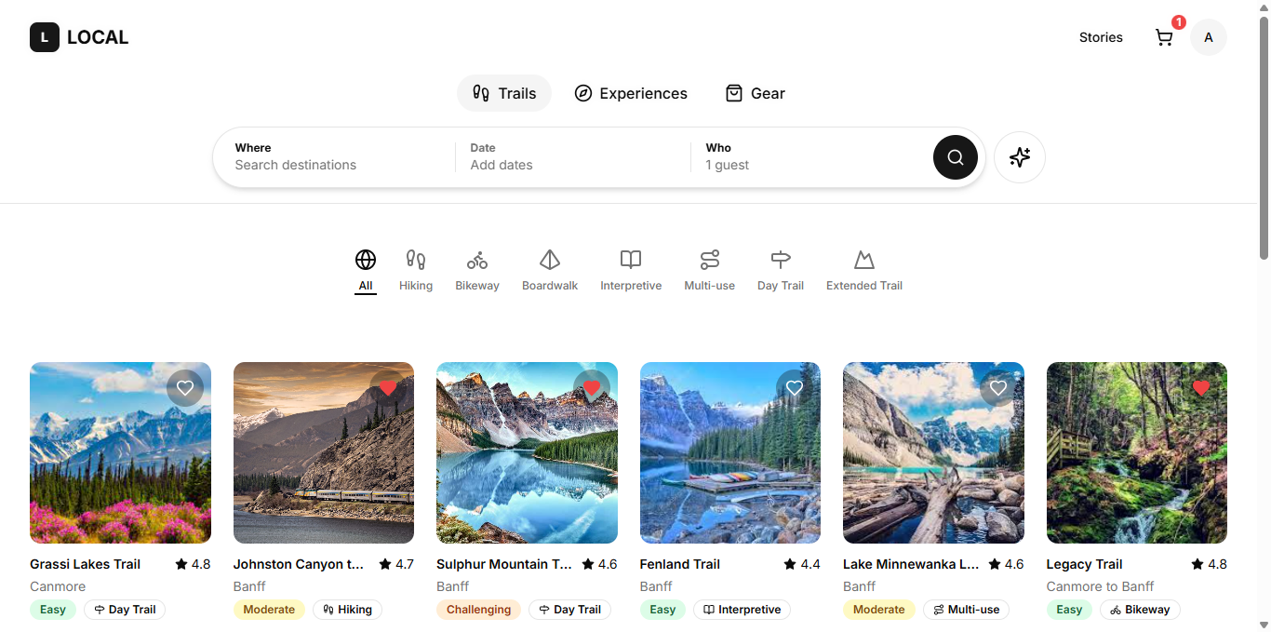1271x632 pixels.
Task: Open the shopping cart icon
Action: click(x=1164, y=37)
